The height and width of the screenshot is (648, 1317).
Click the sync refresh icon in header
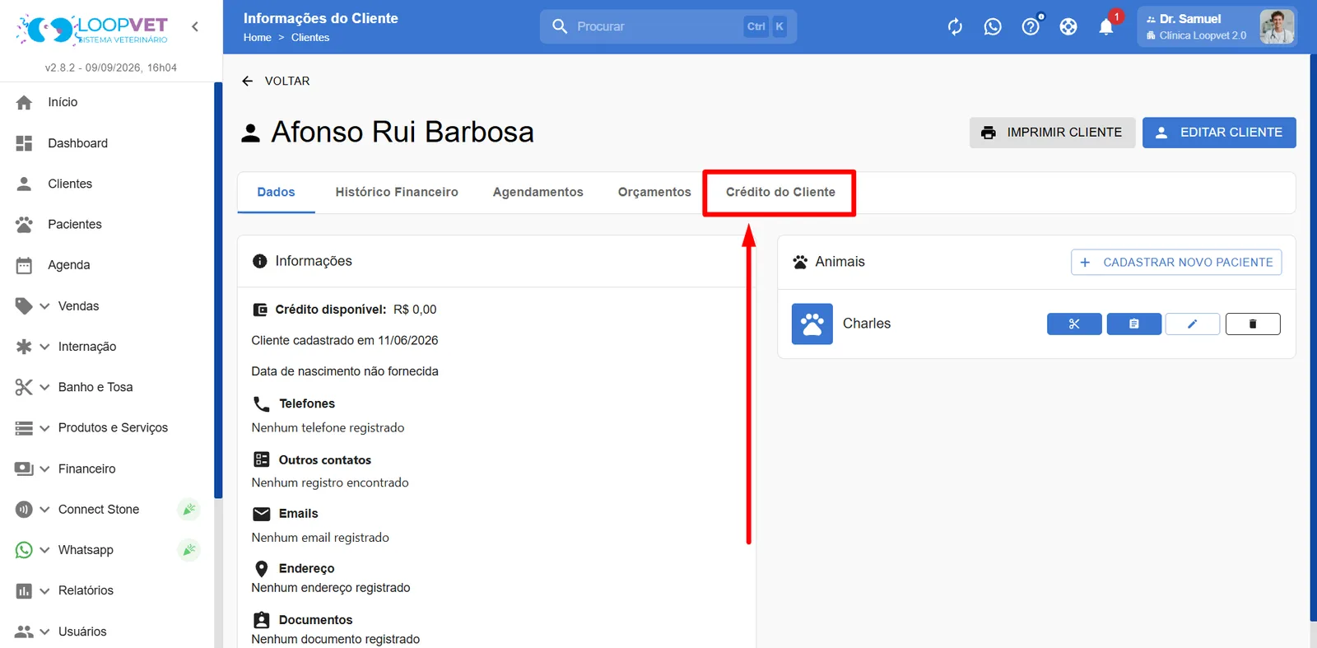(955, 27)
